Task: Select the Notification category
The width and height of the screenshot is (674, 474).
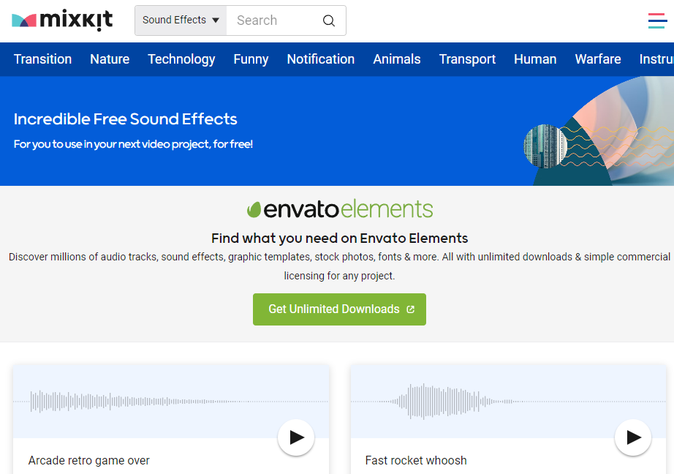Action: pos(321,59)
